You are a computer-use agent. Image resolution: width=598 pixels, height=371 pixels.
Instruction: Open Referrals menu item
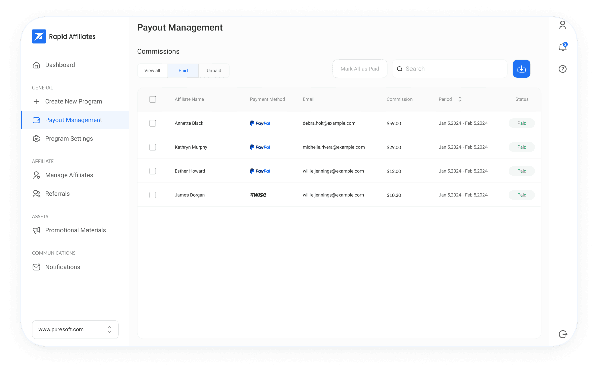click(57, 194)
